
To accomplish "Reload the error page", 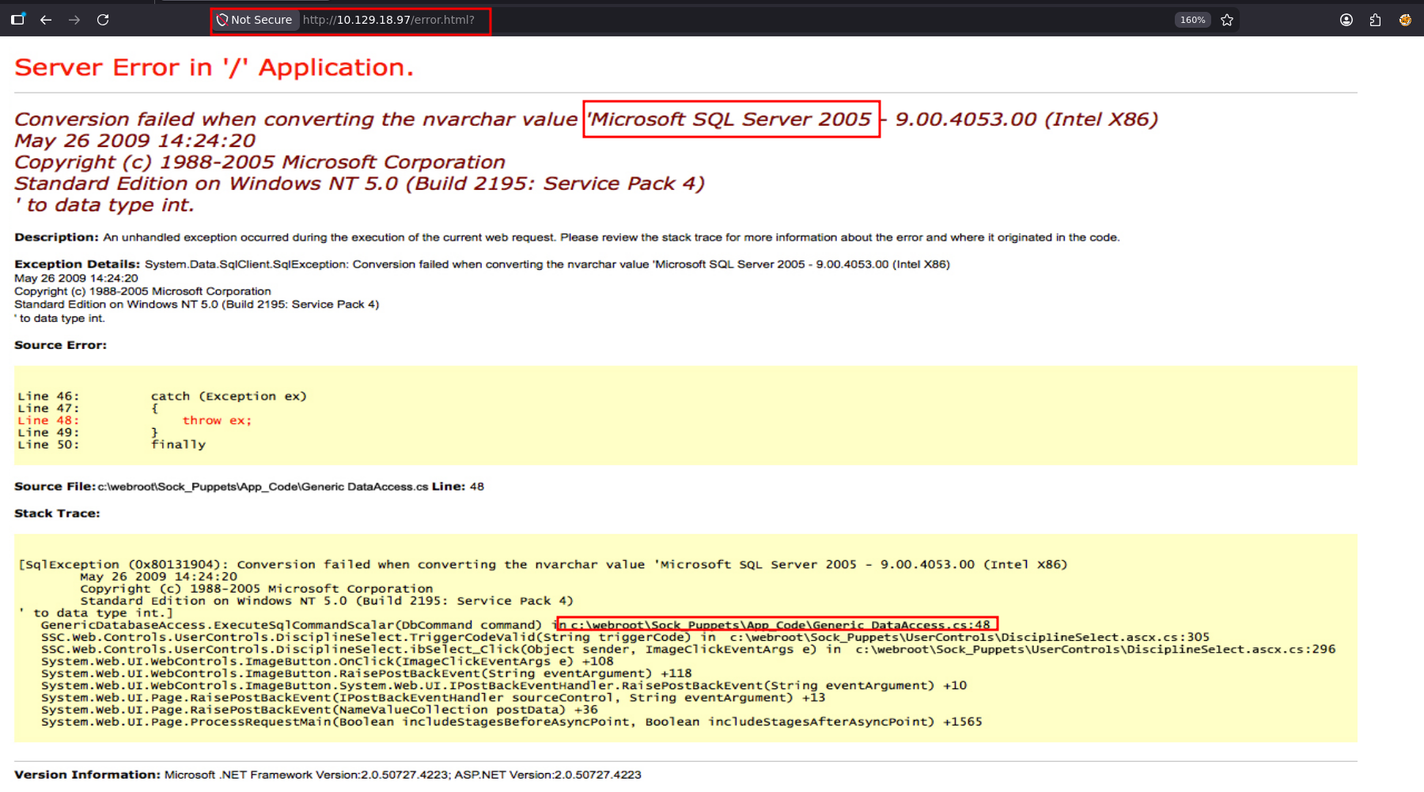I will click(x=103, y=20).
